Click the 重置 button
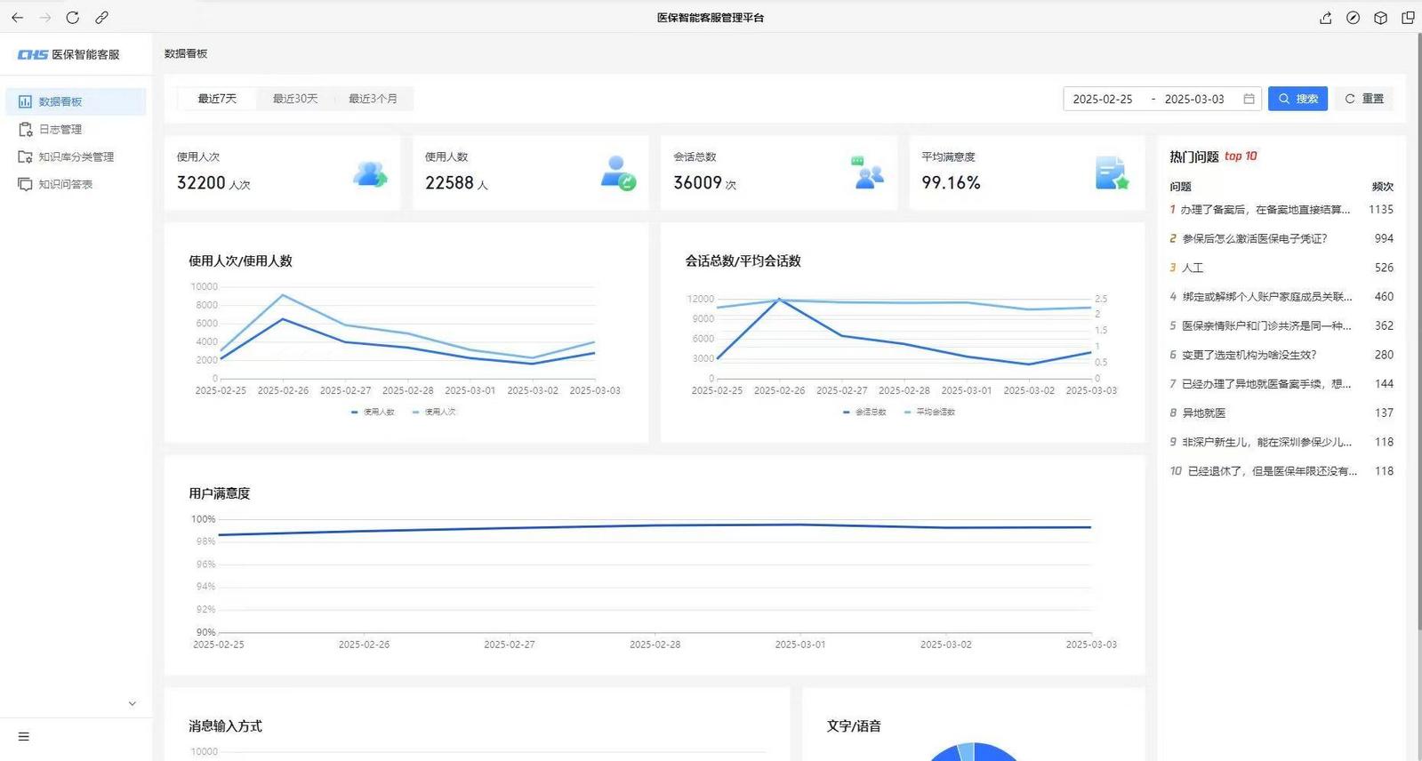 point(1364,99)
